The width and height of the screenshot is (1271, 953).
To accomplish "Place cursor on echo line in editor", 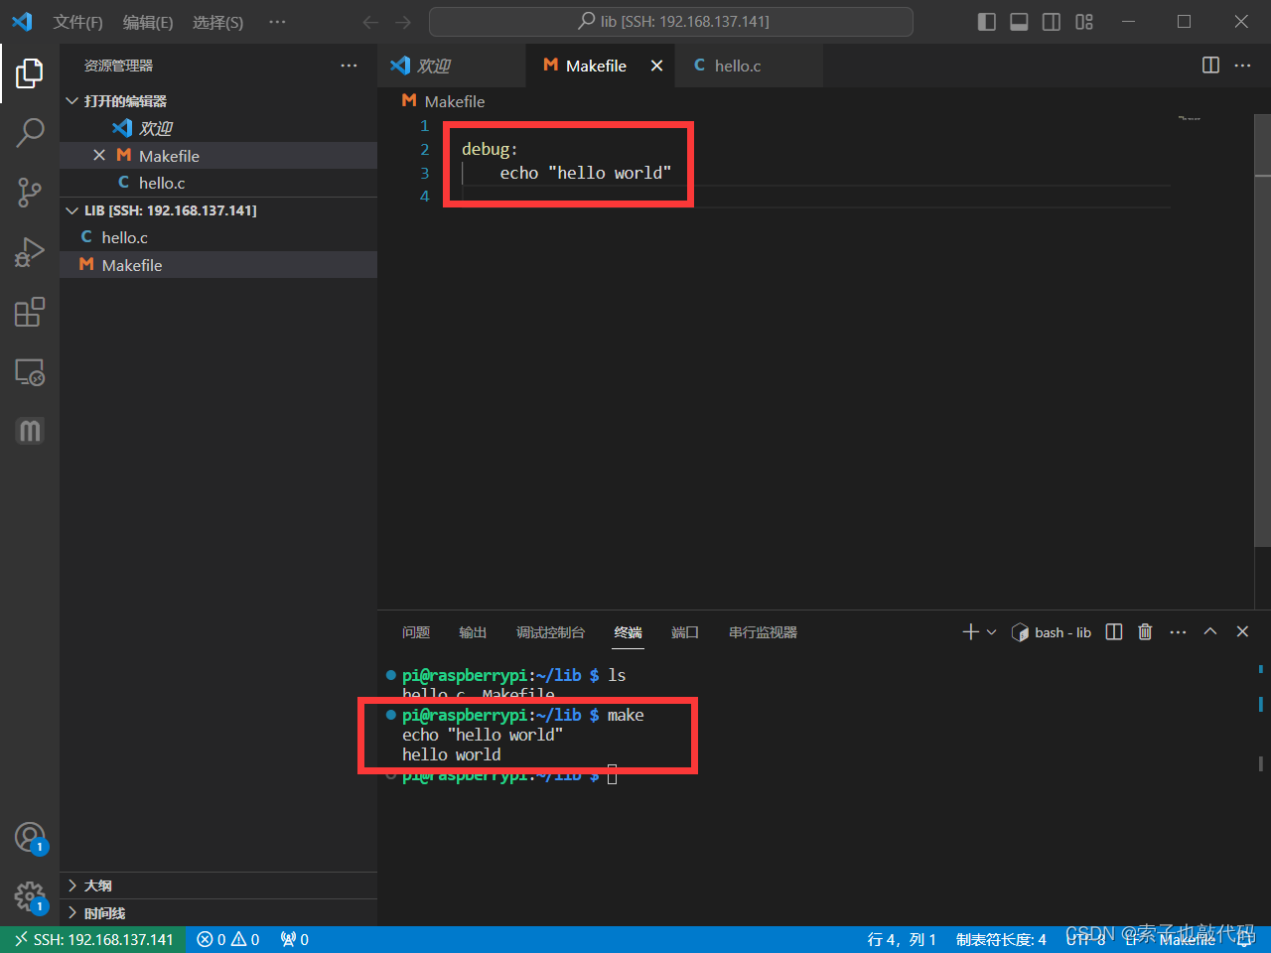I will pyautogui.click(x=586, y=173).
